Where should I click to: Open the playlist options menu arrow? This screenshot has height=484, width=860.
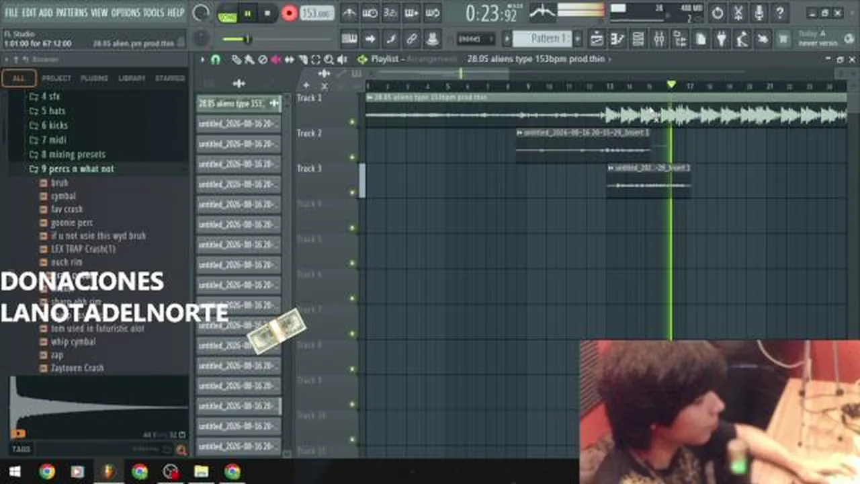pos(202,60)
